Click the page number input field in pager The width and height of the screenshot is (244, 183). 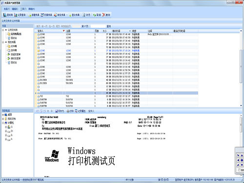pyautogui.click(x=76, y=26)
